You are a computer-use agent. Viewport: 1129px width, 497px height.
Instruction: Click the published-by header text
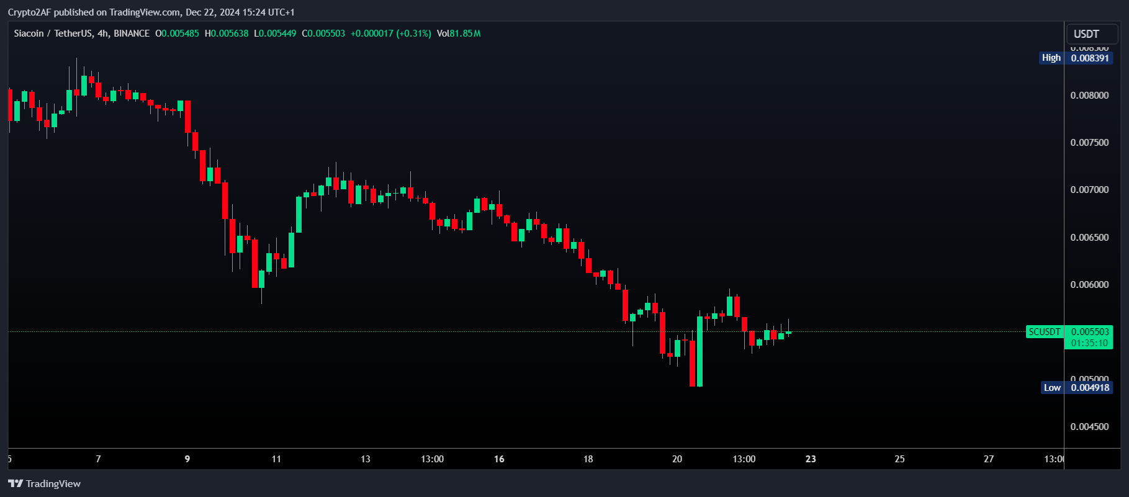tap(151, 12)
